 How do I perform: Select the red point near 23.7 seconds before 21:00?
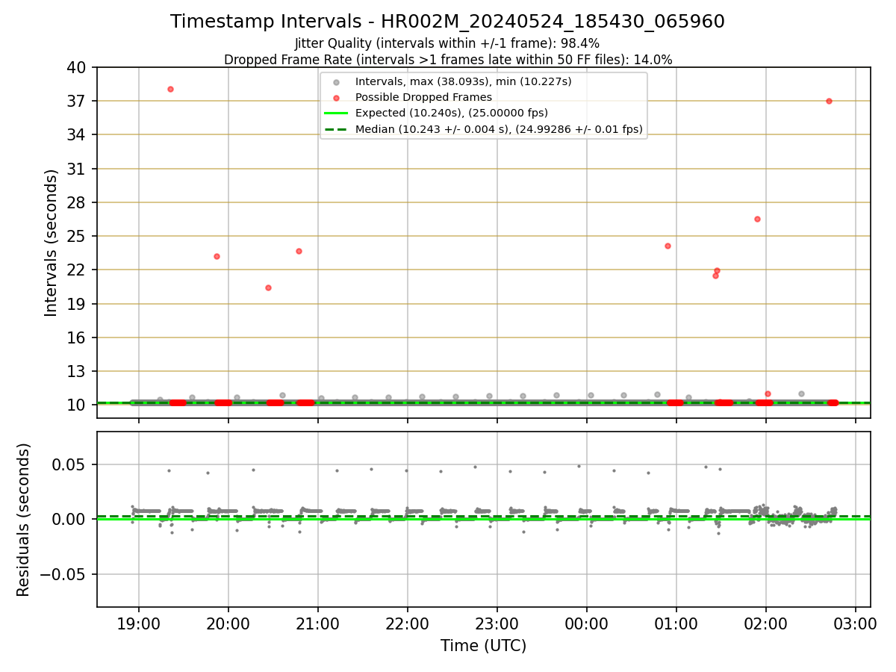[299, 251]
